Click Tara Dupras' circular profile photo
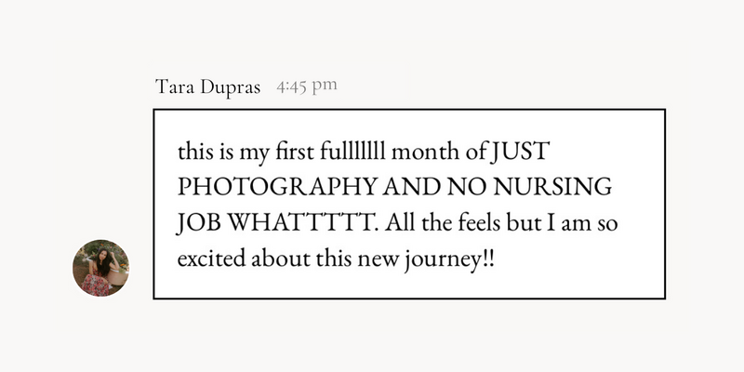Screen dimensions: 744x372 pyautogui.click(x=100, y=268)
